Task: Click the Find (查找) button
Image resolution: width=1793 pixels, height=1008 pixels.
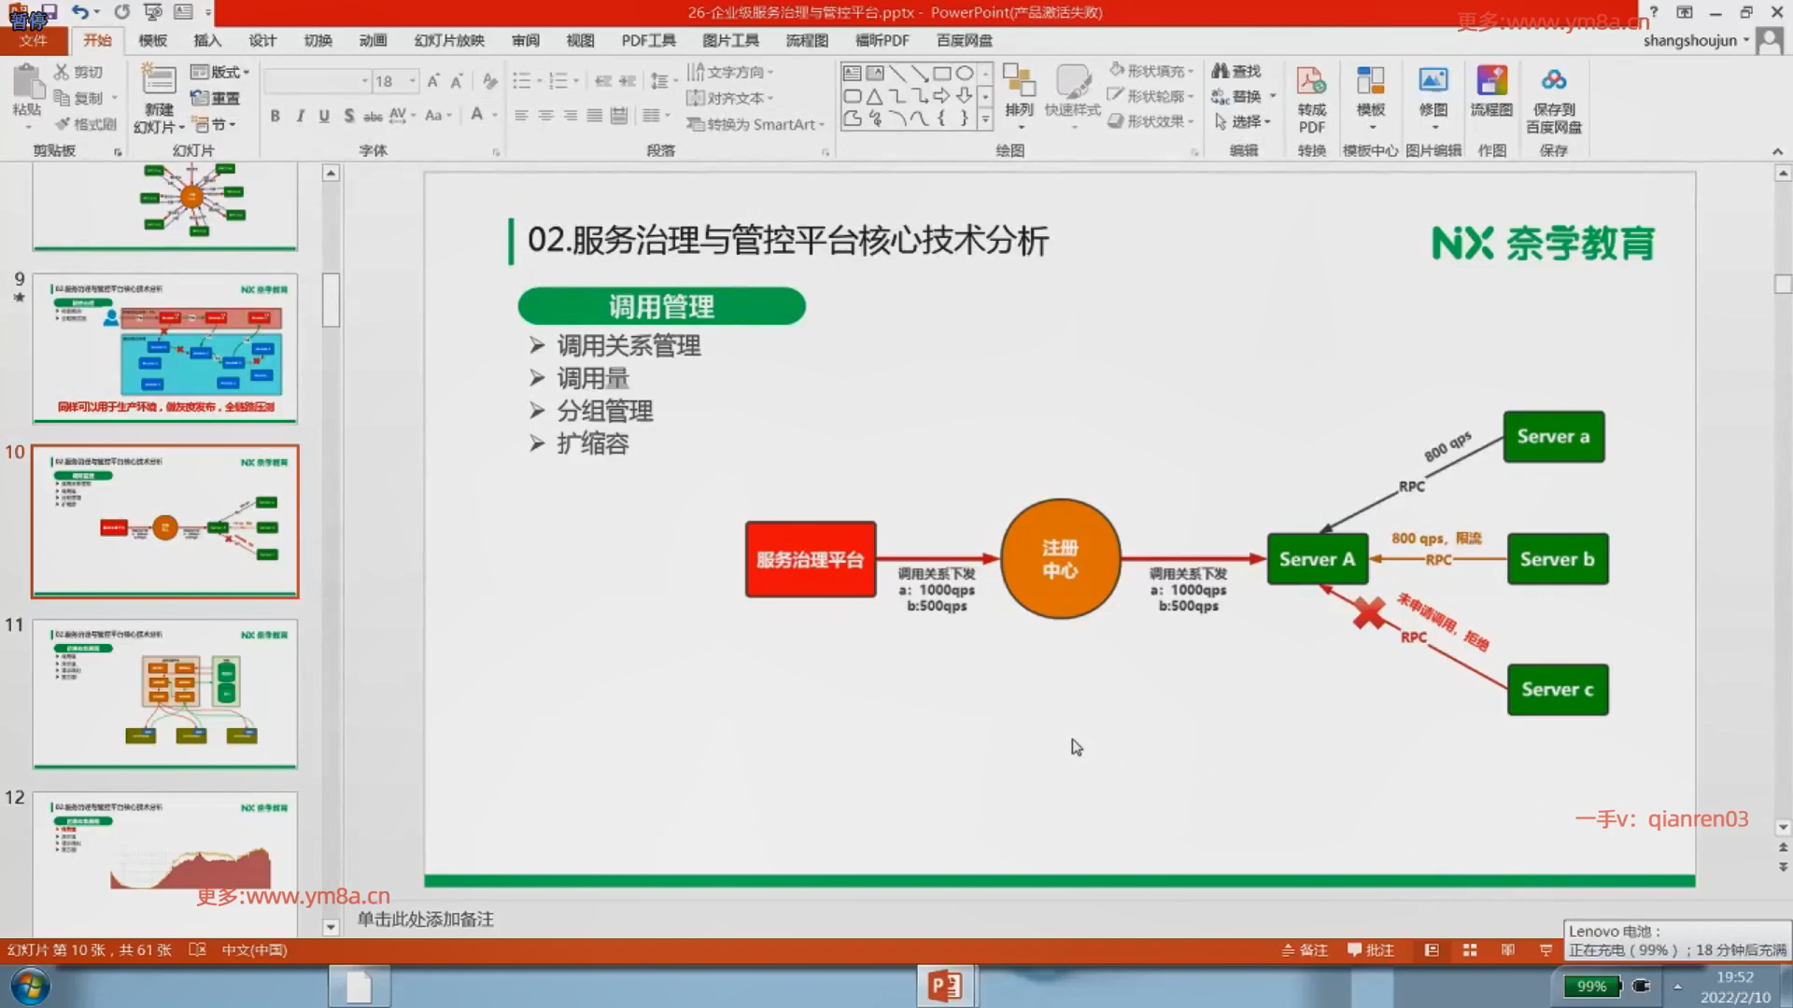Action: click(x=1235, y=71)
